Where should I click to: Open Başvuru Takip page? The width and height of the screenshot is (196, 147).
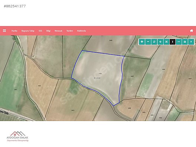[28, 31]
